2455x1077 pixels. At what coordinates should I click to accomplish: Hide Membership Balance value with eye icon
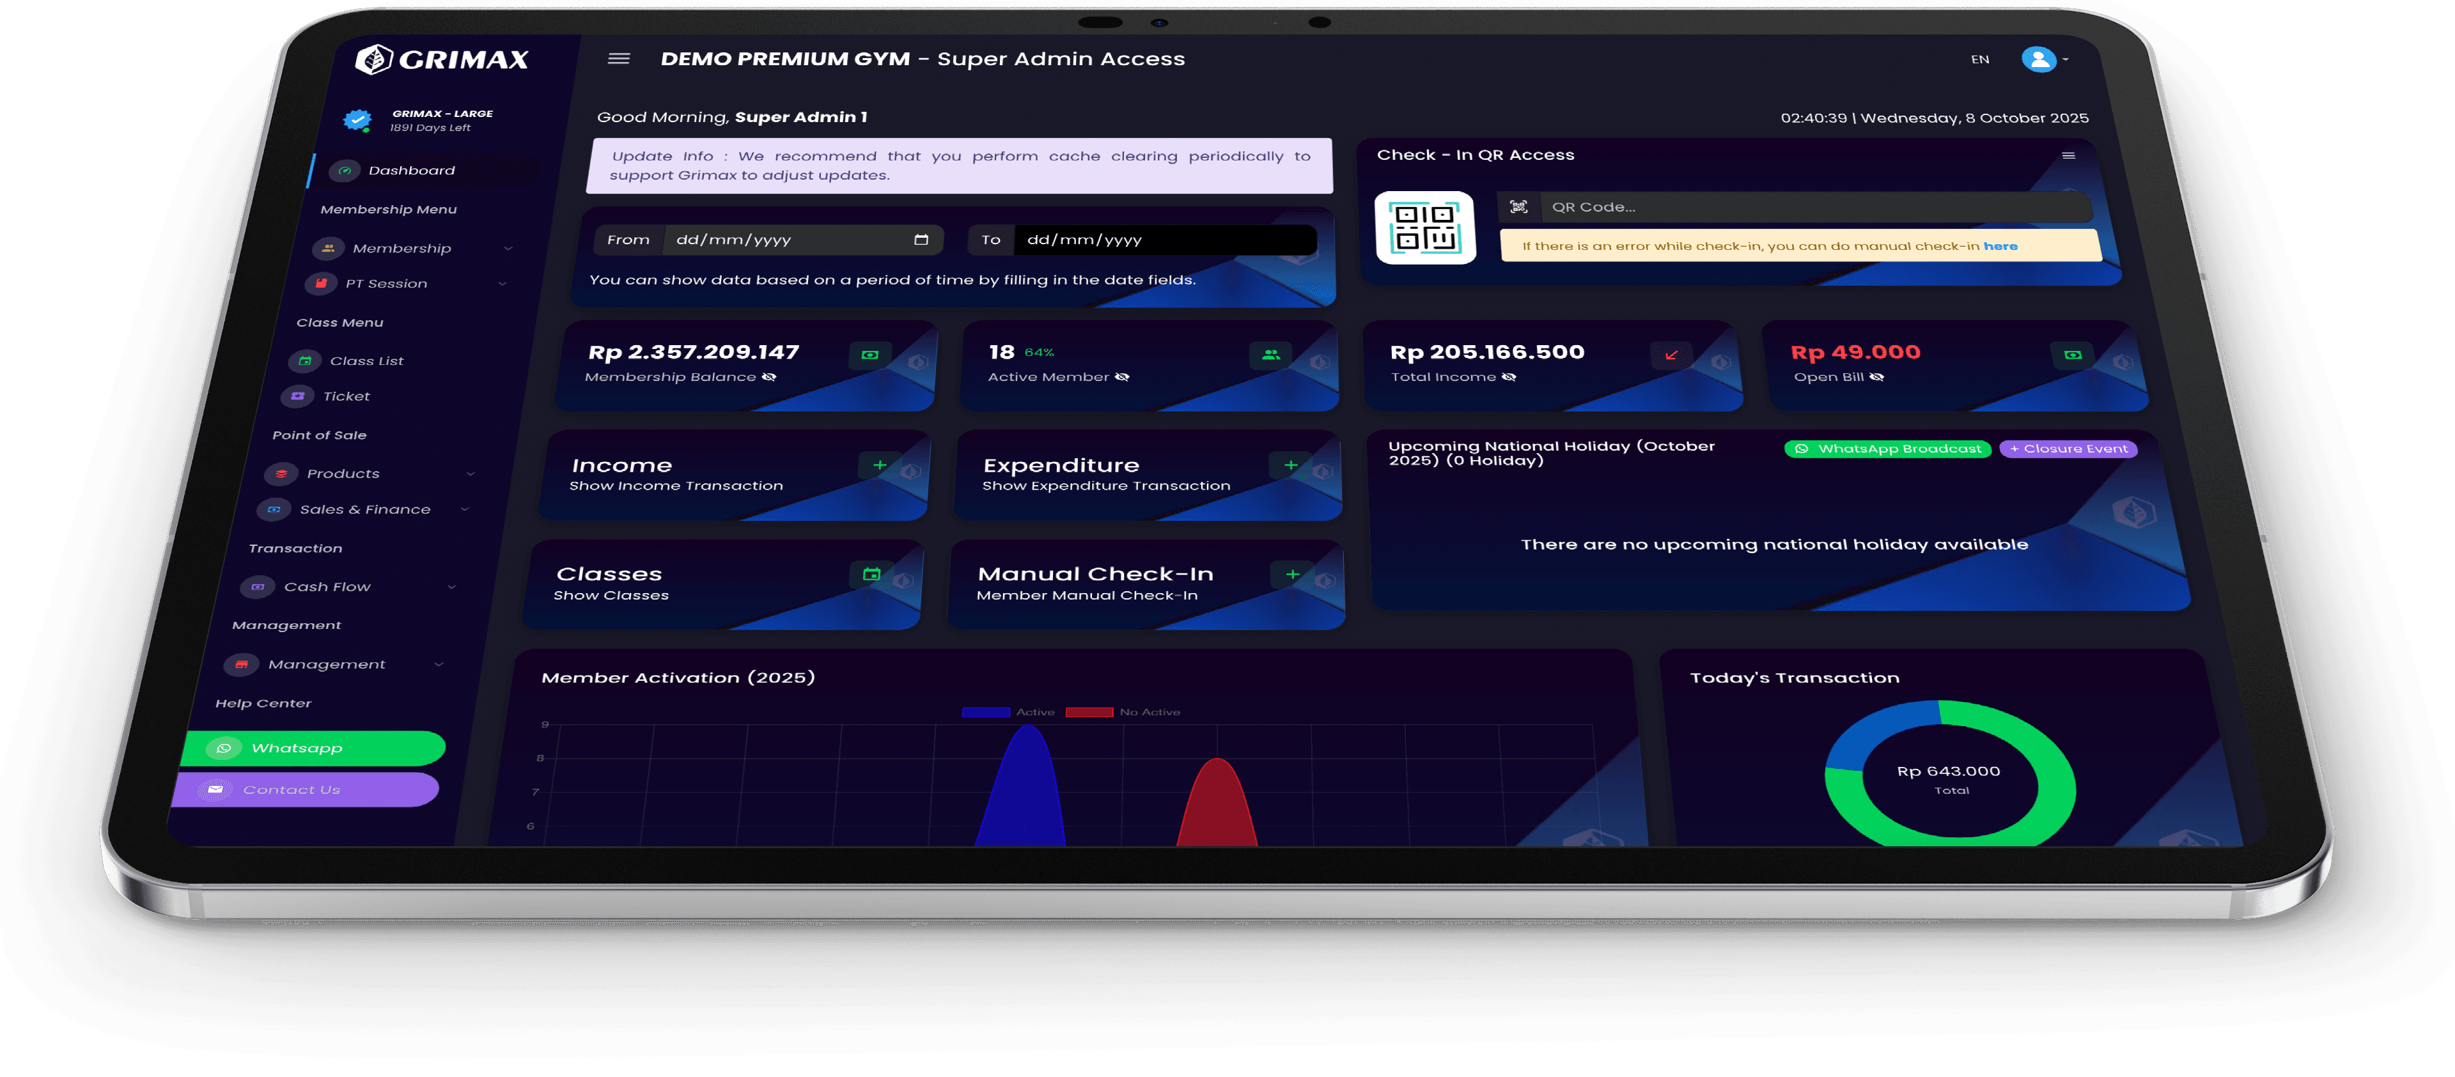[769, 377]
